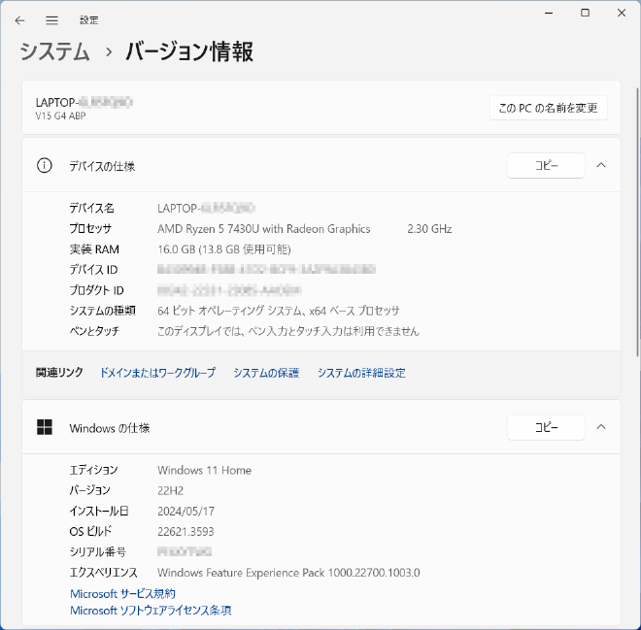
Task: Click the プロセッサ label
Action: click(90, 229)
